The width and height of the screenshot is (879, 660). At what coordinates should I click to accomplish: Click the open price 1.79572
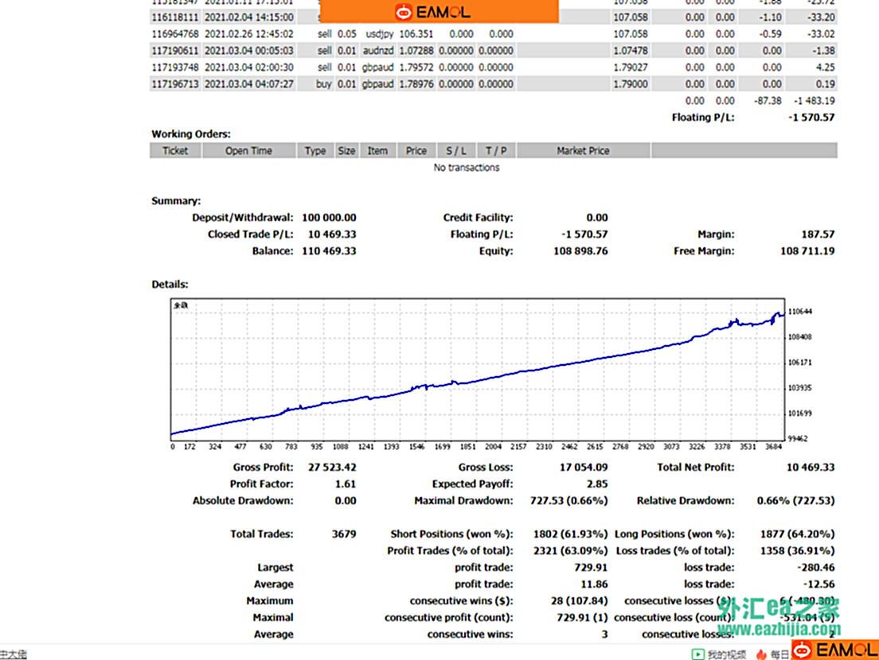tap(416, 68)
